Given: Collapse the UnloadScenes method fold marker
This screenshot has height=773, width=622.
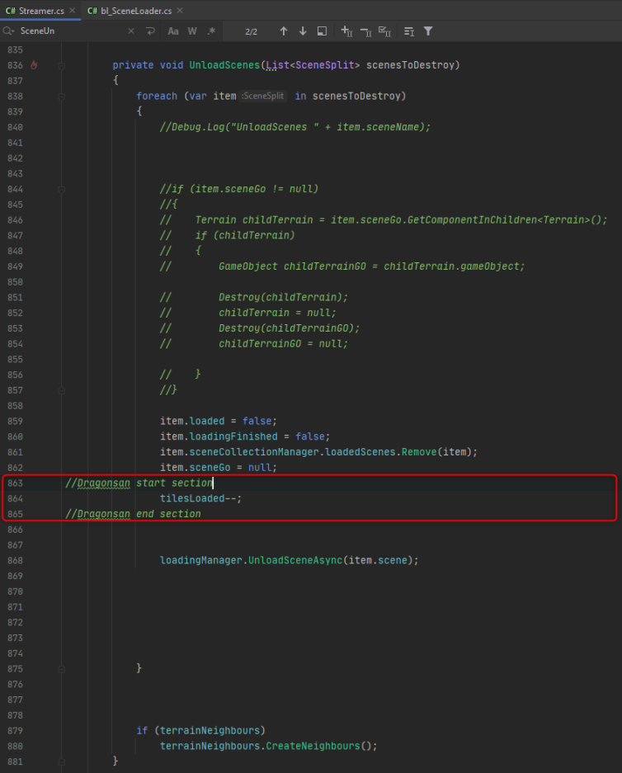Looking at the screenshot, I should 62,65.
